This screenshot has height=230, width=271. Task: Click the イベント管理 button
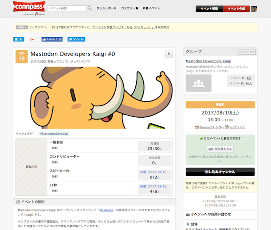[209, 9]
